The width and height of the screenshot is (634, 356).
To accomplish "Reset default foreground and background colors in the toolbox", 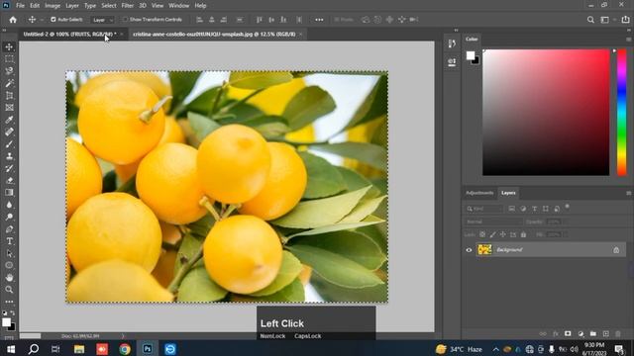I will 4,312.
